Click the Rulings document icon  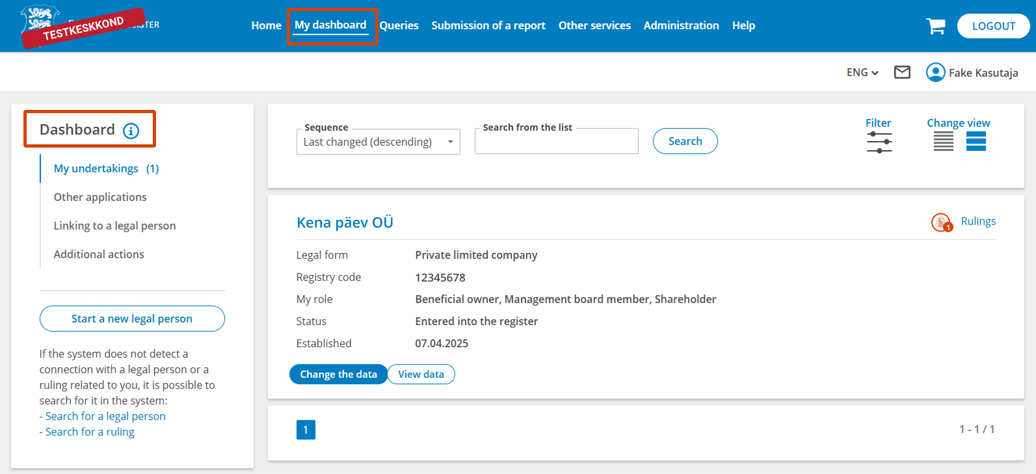(x=941, y=222)
